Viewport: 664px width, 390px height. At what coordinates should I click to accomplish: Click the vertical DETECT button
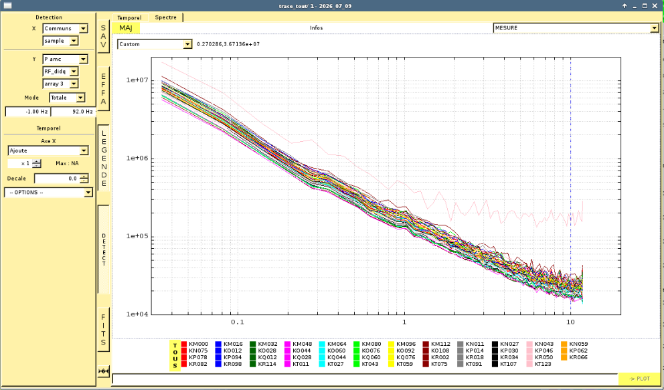[x=103, y=250]
